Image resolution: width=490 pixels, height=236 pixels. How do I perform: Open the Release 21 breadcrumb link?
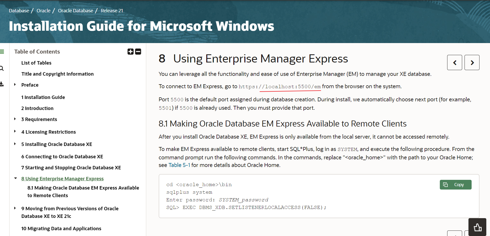(x=112, y=11)
